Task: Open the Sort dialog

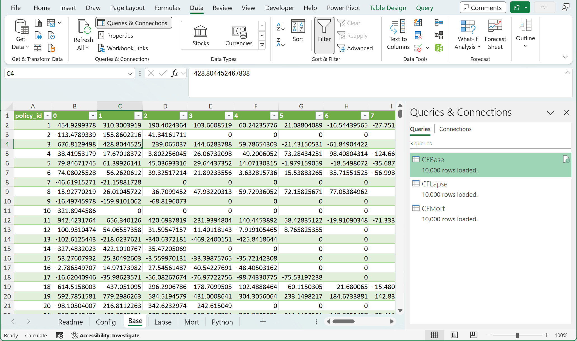Action: (x=298, y=31)
